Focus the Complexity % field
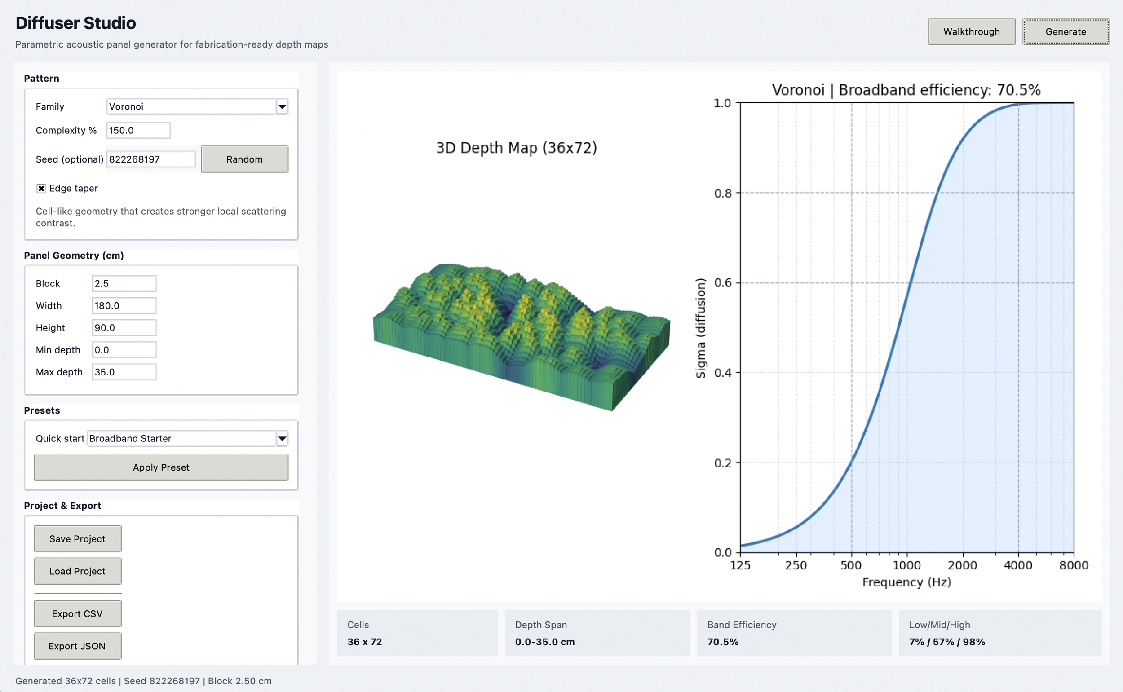Screen dimensions: 1123x692 [138, 130]
